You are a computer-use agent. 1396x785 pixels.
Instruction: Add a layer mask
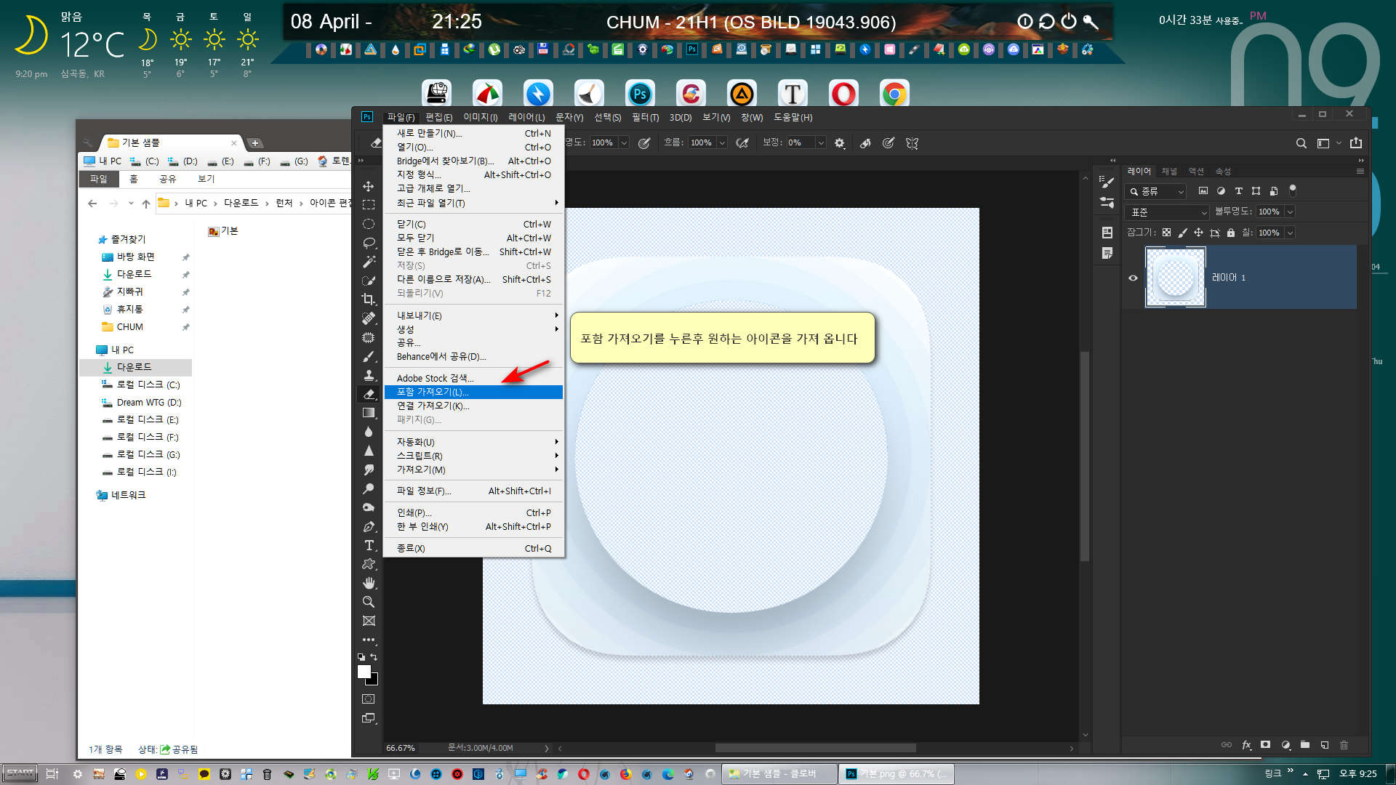tap(1266, 745)
